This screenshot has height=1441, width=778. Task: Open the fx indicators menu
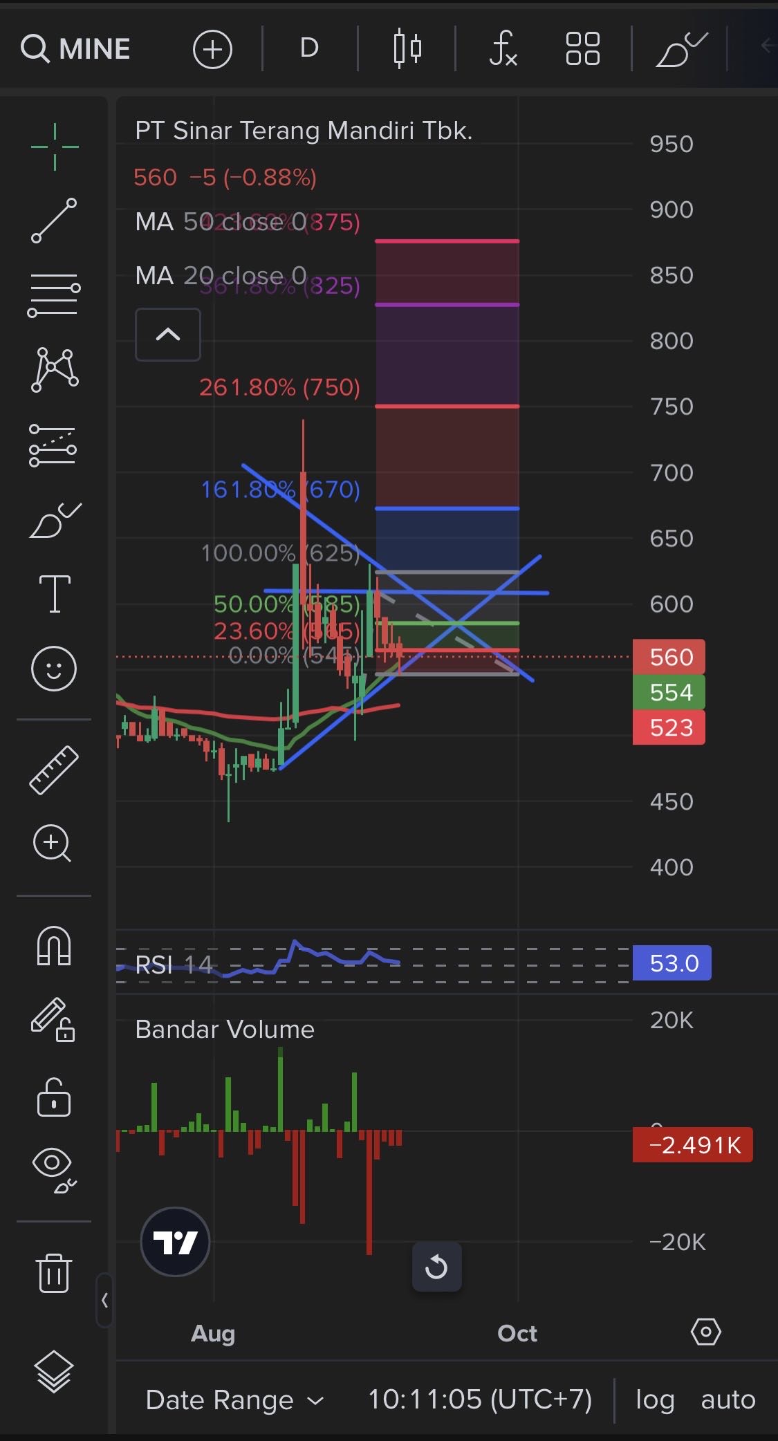[503, 48]
